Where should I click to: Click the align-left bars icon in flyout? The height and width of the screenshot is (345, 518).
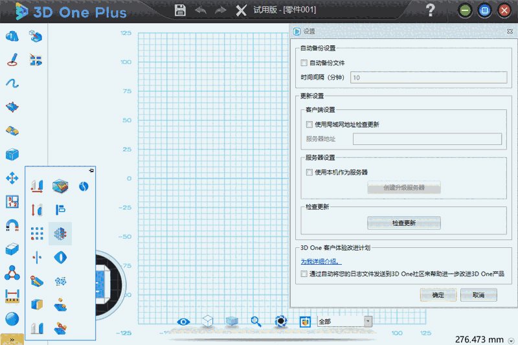60,210
